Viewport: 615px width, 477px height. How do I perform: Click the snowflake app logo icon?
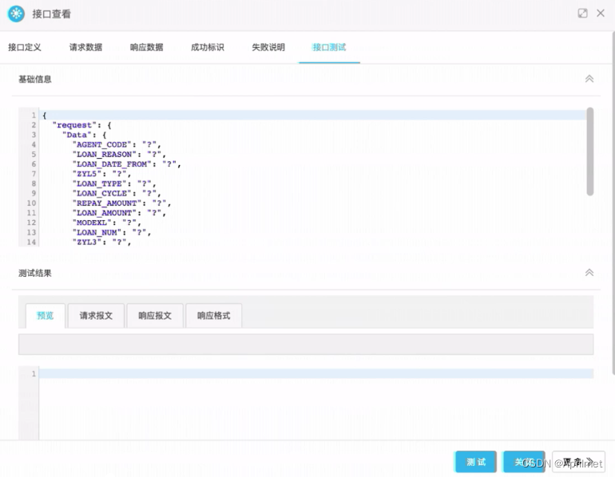[16, 14]
